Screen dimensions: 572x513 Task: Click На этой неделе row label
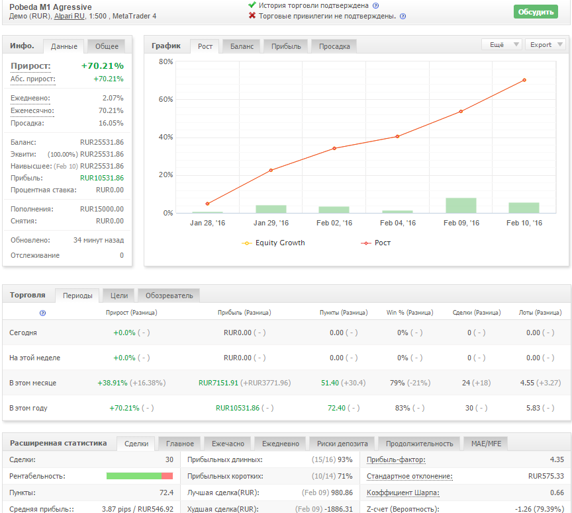coord(34,358)
